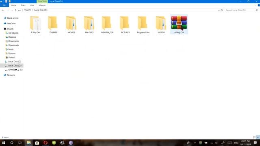Open Documents in the sidebar
Viewport: 260px width, 146px height.
coord(12,41)
